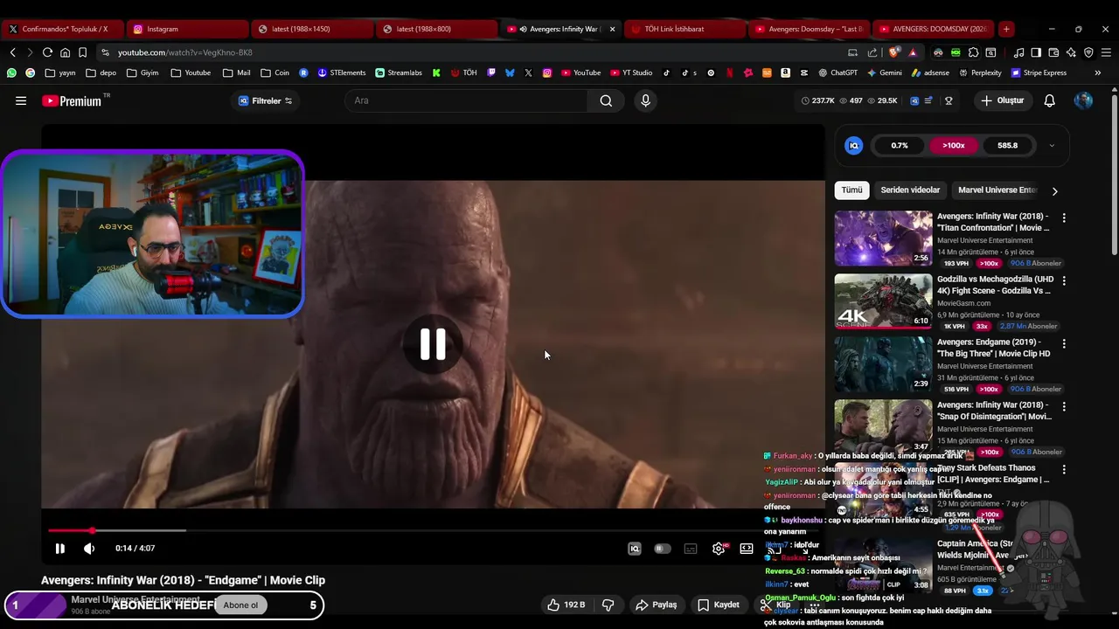Viewport: 1119px width, 629px height.
Task: Click the Oluştur create button
Action: tap(1002, 100)
